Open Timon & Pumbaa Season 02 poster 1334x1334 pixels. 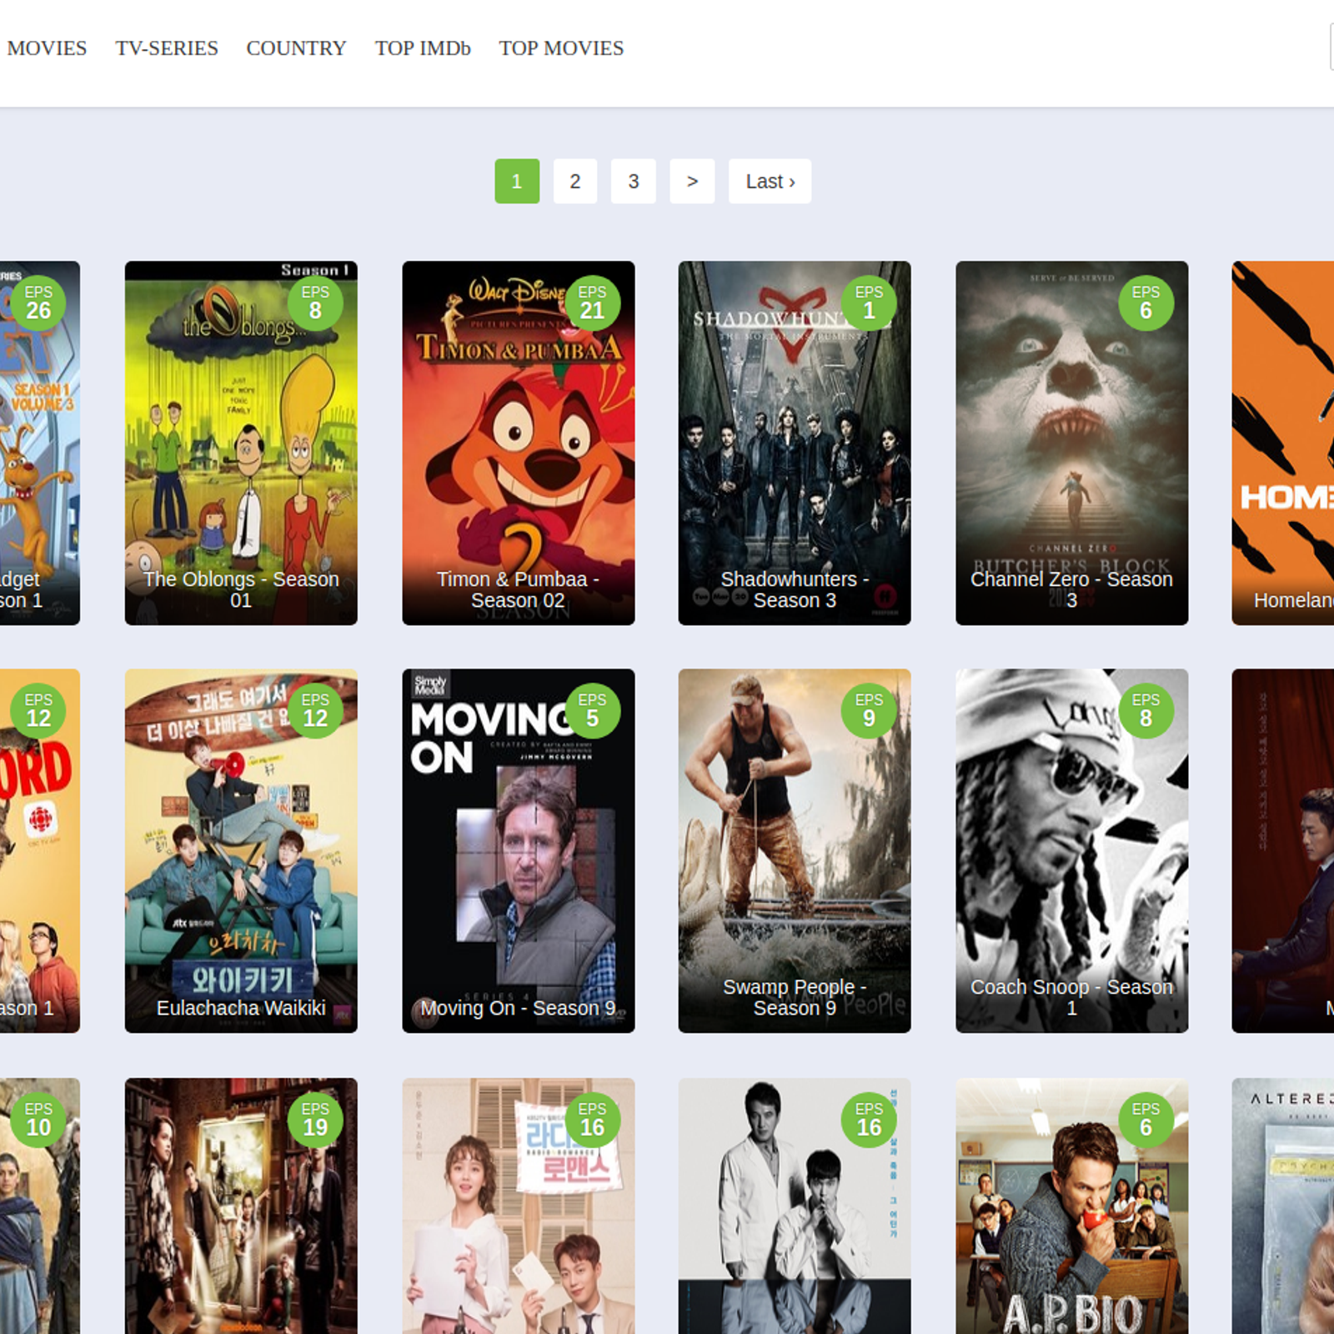click(518, 443)
